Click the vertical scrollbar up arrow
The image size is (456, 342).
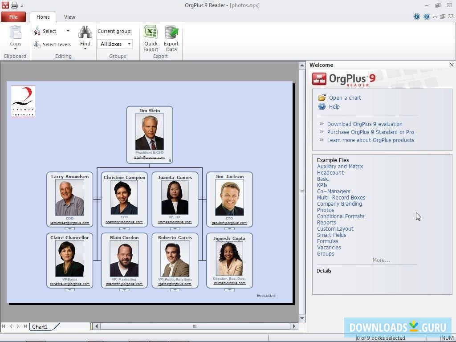[x=302, y=65]
